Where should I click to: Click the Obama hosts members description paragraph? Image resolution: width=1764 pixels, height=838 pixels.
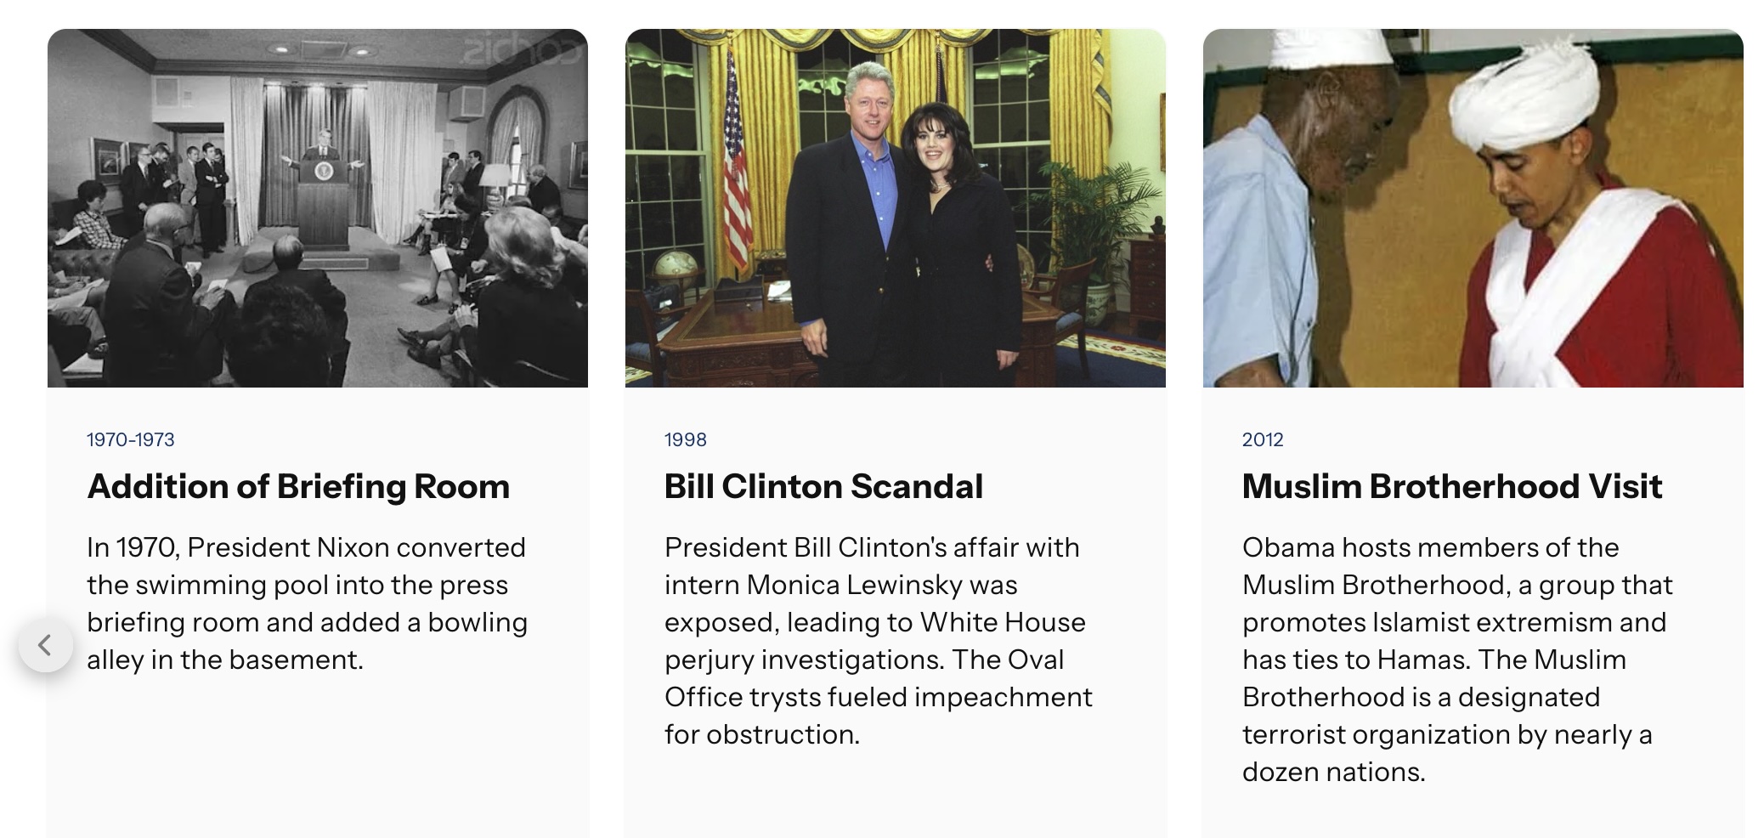point(1454,659)
